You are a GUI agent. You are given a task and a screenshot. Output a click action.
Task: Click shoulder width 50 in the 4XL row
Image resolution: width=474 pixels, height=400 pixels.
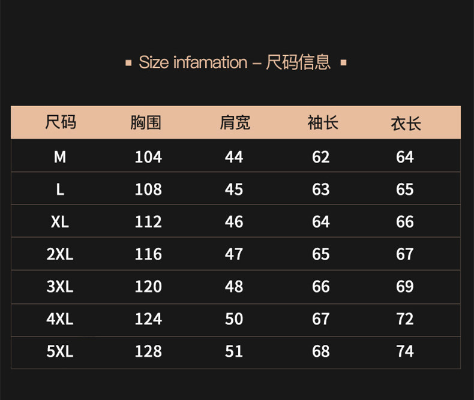click(234, 319)
